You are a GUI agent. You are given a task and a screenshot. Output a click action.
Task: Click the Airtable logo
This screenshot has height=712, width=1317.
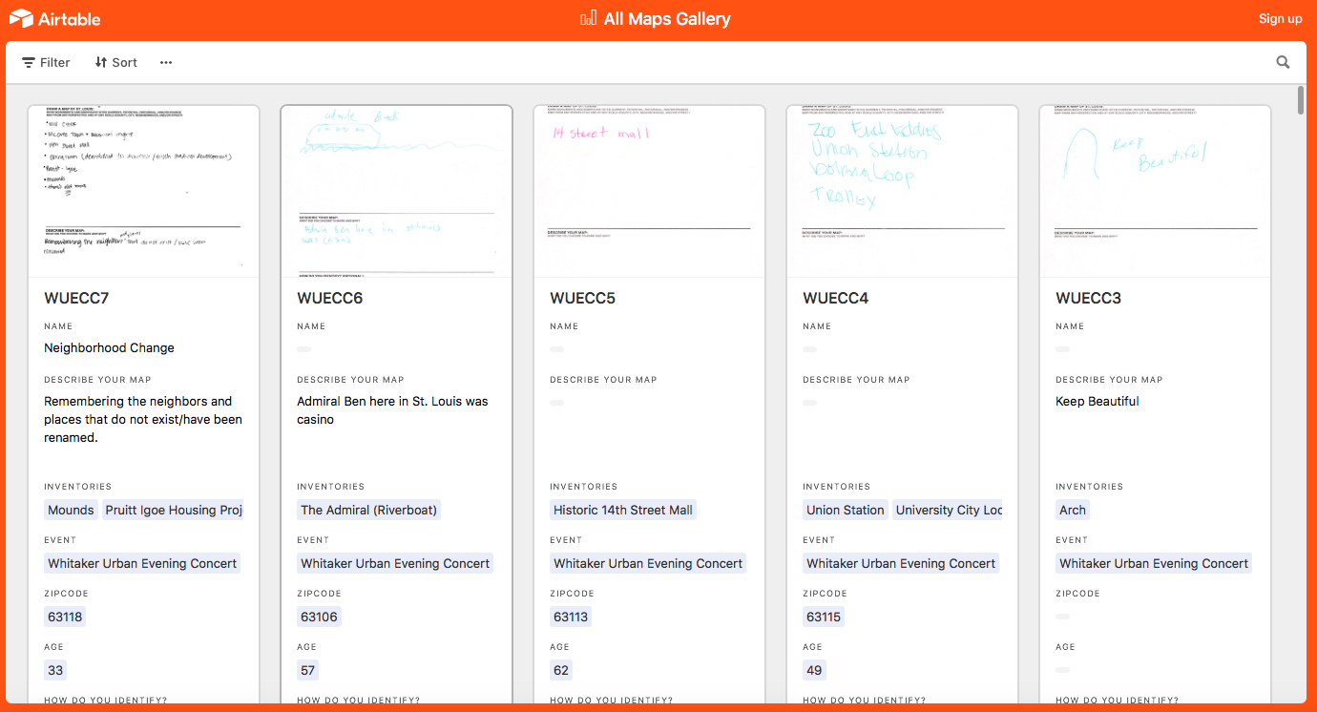tap(55, 18)
